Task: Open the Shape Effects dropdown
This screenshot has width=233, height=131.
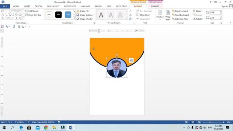Action: (x=85, y=19)
